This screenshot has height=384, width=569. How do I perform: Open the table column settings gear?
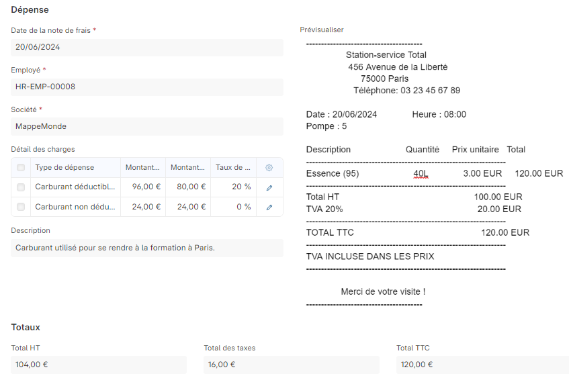(x=269, y=168)
